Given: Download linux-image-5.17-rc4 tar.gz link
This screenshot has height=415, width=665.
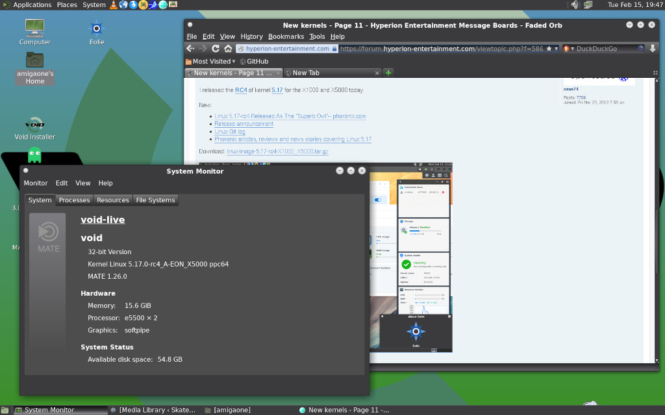Looking at the screenshot, I should point(277,151).
